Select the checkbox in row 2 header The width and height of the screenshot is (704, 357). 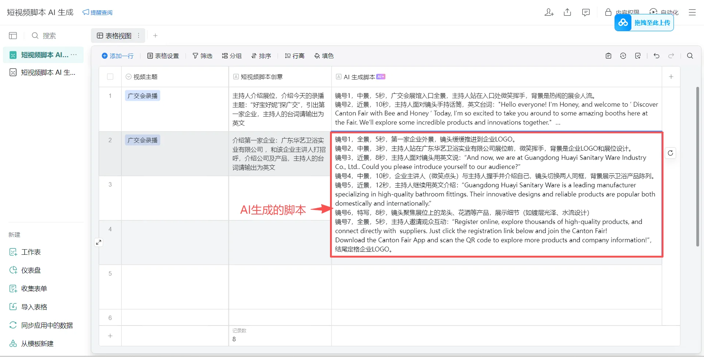point(110,140)
